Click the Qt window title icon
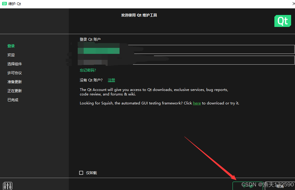Viewport: 295px width, 190px height. (4, 4)
